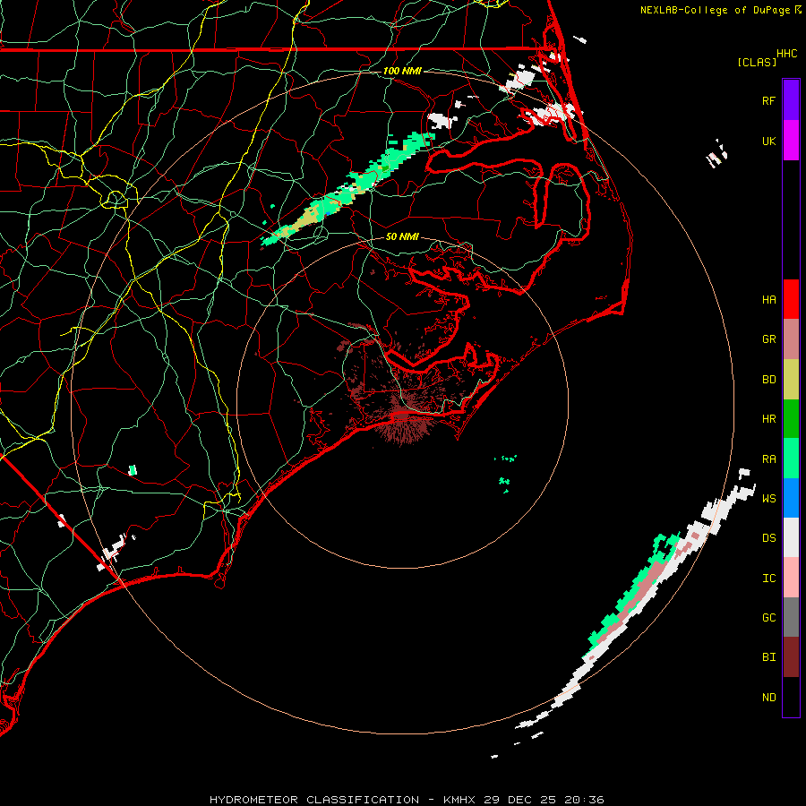Click the HA legend label

[x=768, y=299]
